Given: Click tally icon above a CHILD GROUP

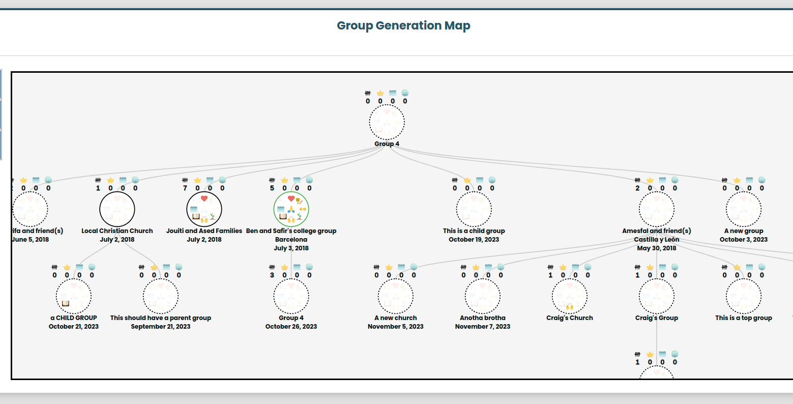Looking at the screenshot, I should [54, 267].
